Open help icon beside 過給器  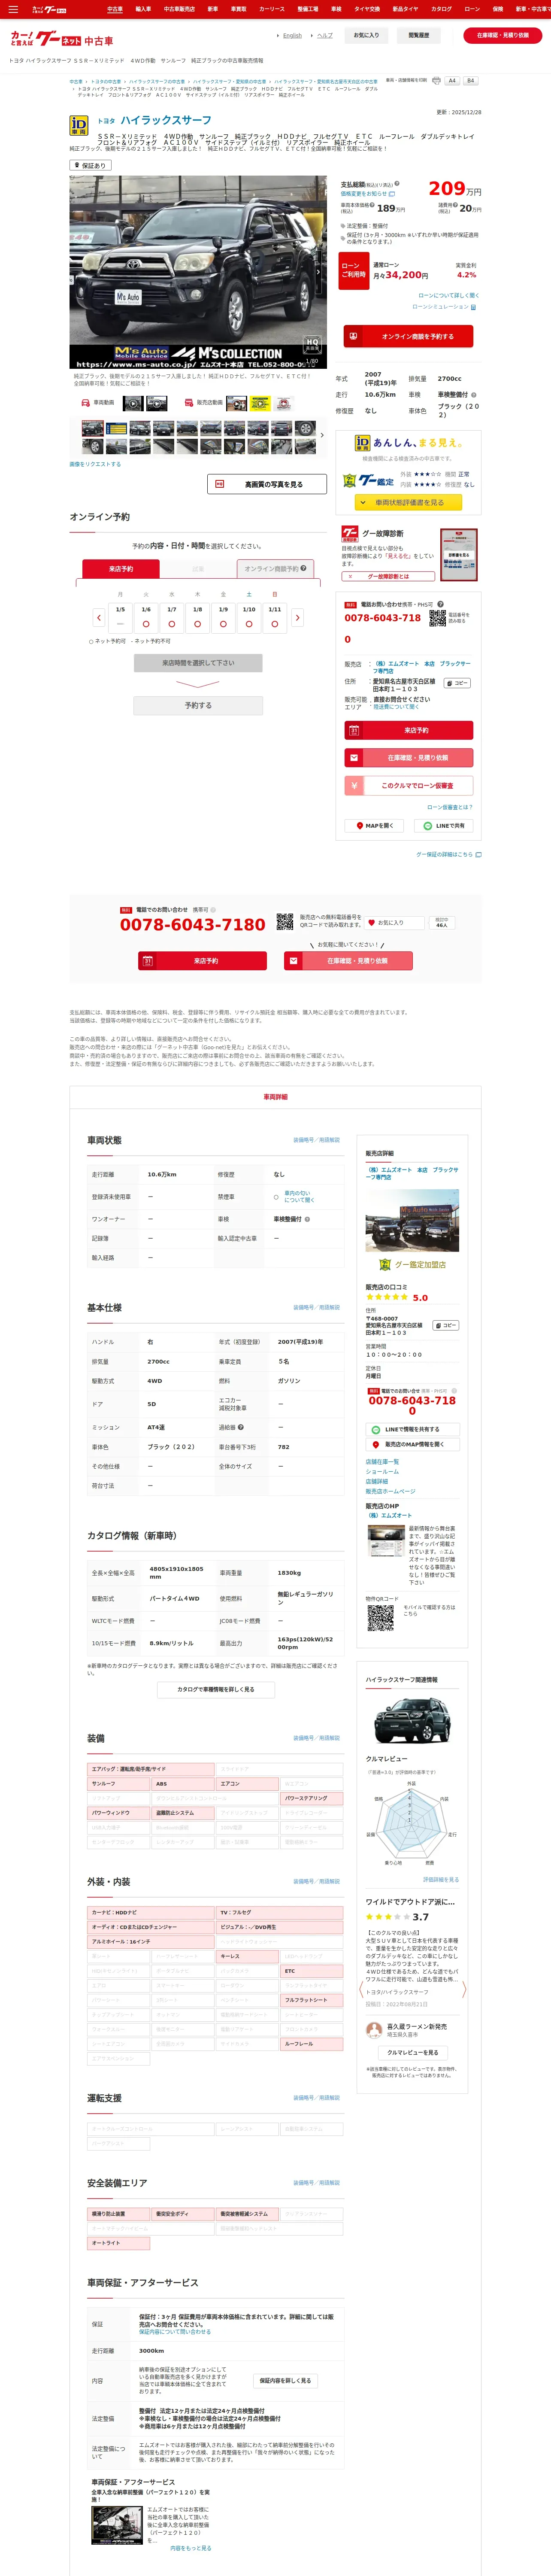(241, 1427)
